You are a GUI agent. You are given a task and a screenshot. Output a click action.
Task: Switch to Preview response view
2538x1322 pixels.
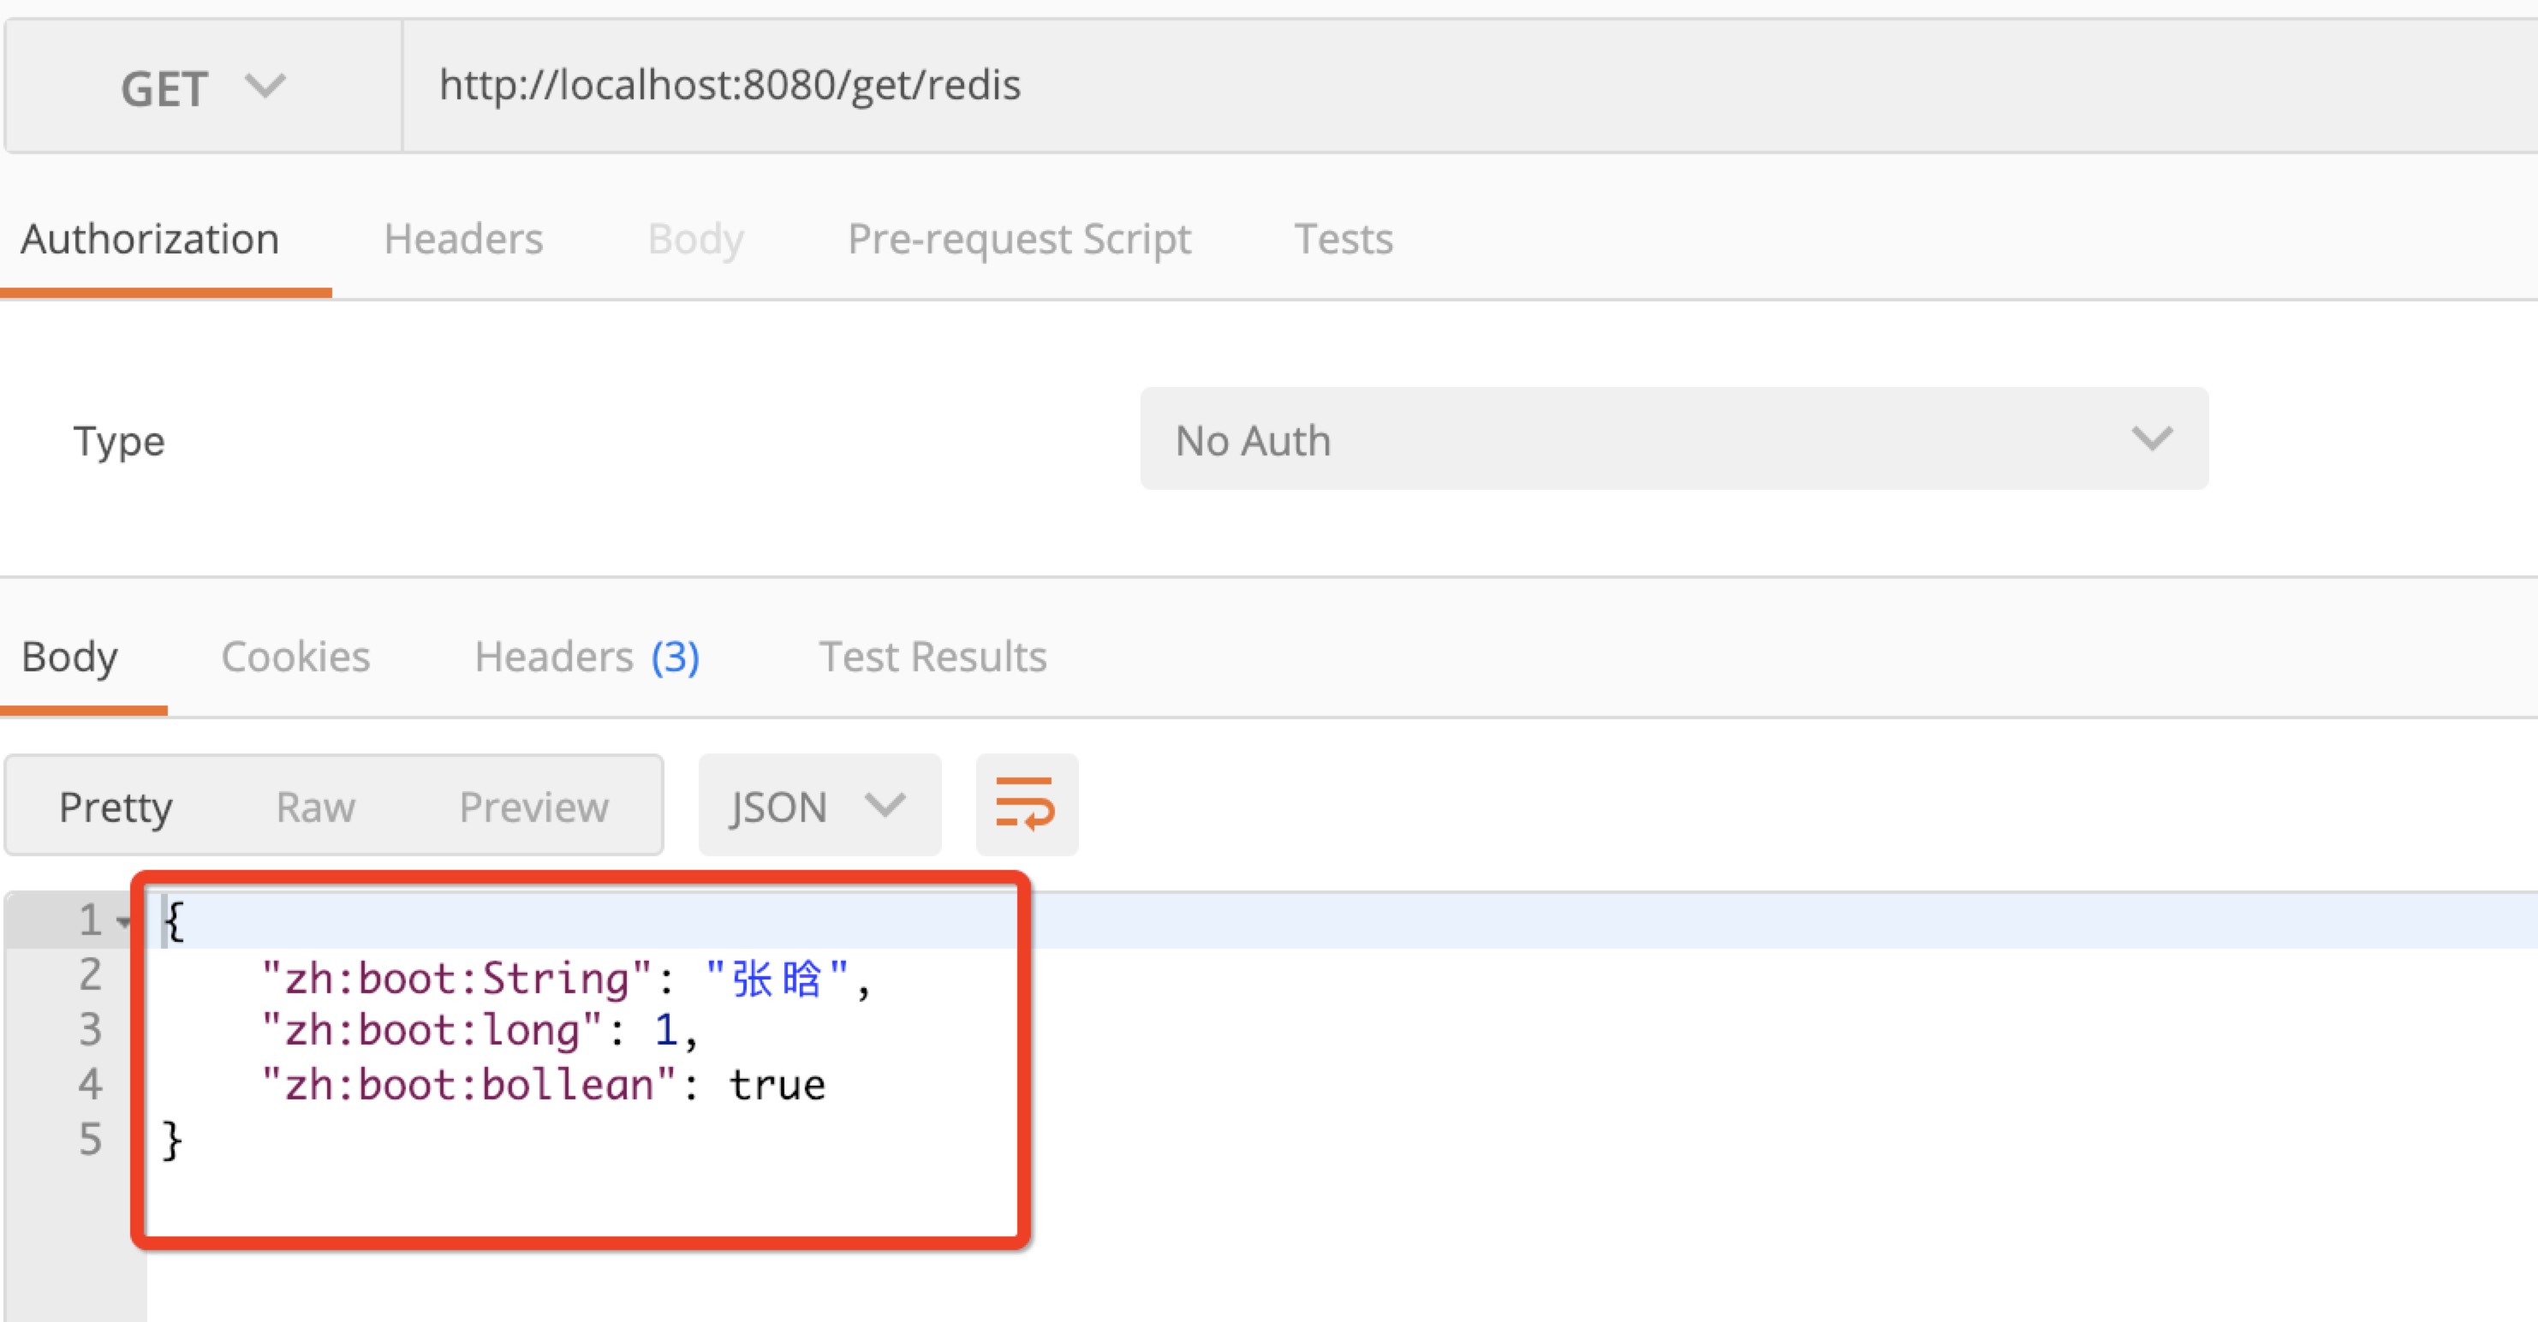(x=534, y=807)
